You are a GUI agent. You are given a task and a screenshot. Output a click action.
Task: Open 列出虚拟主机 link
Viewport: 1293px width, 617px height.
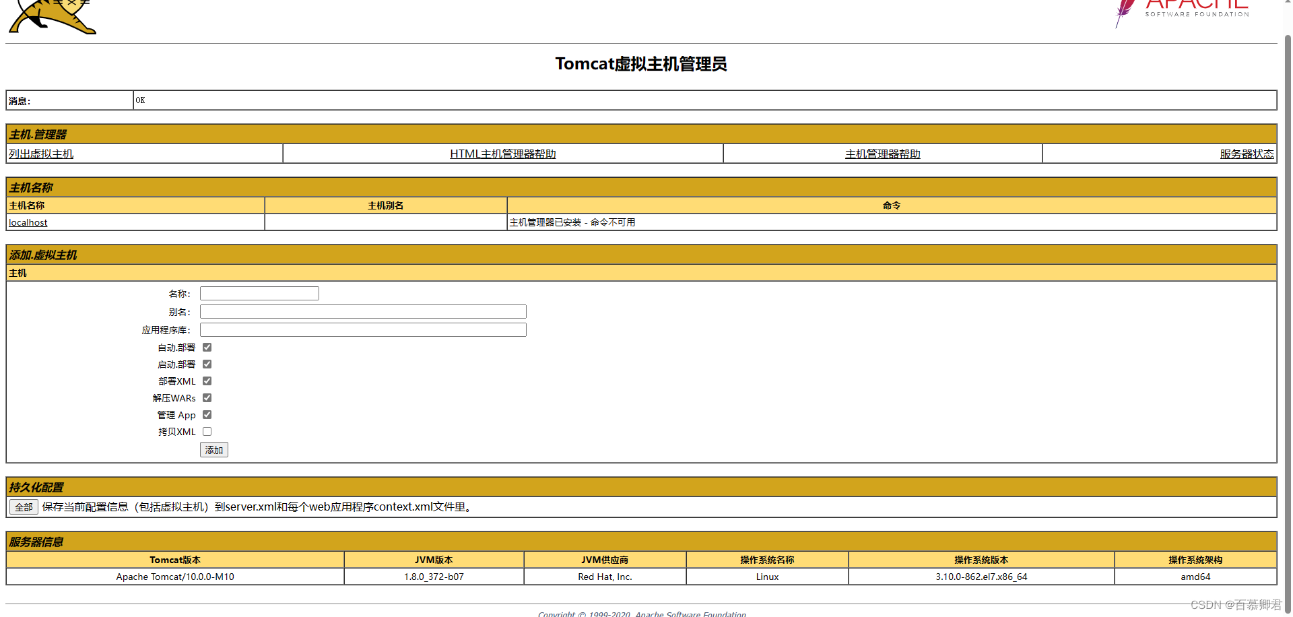[41, 154]
